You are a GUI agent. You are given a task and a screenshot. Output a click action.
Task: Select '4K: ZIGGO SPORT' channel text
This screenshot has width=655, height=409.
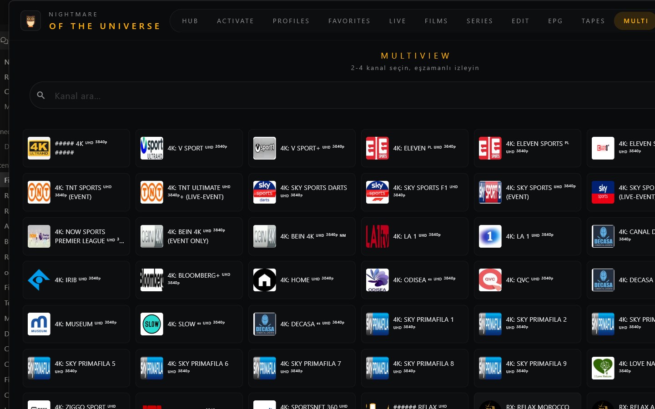click(86, 406)
